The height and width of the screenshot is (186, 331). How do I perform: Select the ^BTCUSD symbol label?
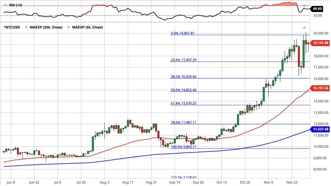click(x=12, y=27)
